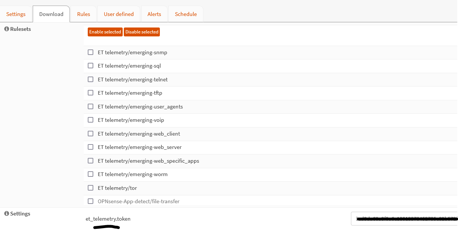Mark the emerging-web_client ruleset checkbox
Viewport: 458px width, 237px height.
pyautogui.click(x=90, y=134)
